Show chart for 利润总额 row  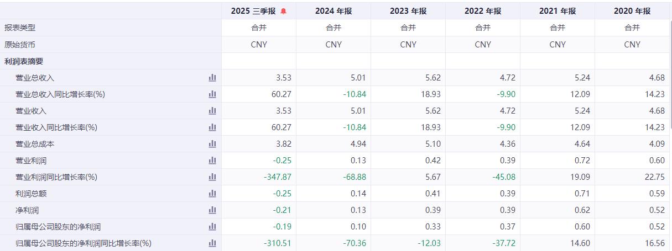212,194
